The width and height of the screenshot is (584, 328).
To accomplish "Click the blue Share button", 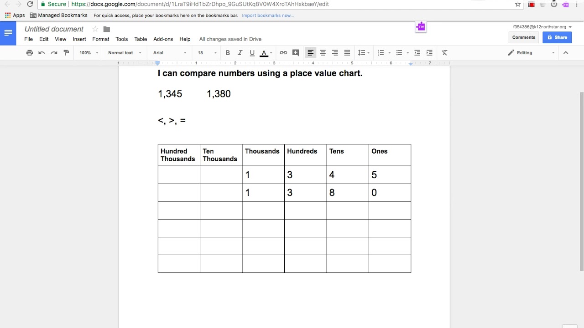I will coord(557,37).
